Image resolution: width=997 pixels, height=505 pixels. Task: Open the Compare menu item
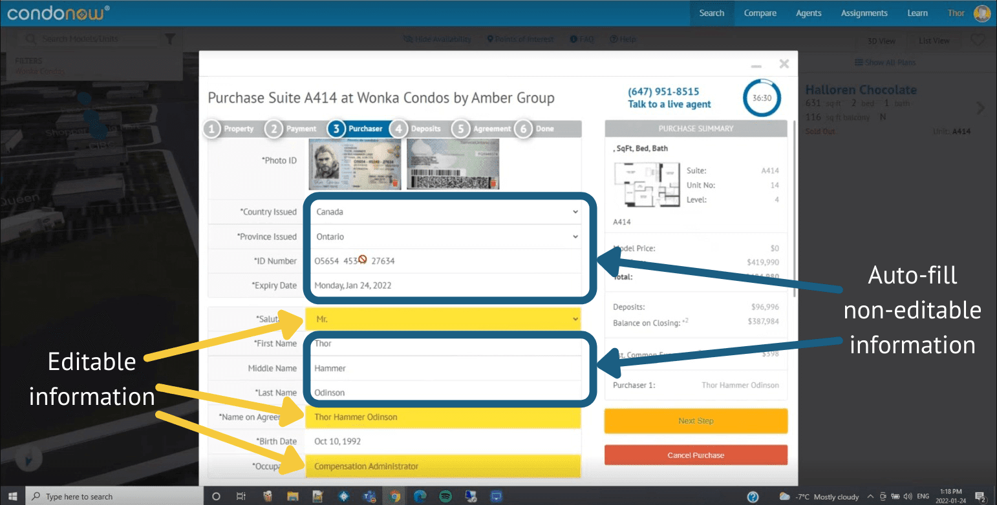pyautogui.click(x=760, y=13)
